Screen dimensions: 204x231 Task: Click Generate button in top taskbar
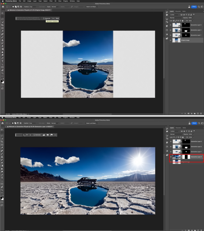(47, 18)
